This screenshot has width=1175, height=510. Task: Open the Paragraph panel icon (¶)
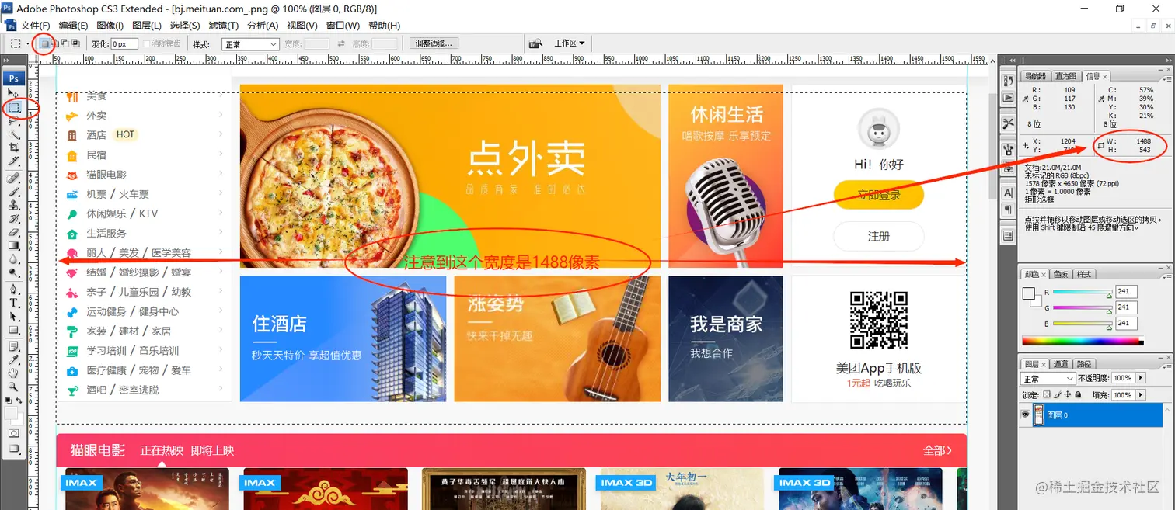[x=1008, y=210]
